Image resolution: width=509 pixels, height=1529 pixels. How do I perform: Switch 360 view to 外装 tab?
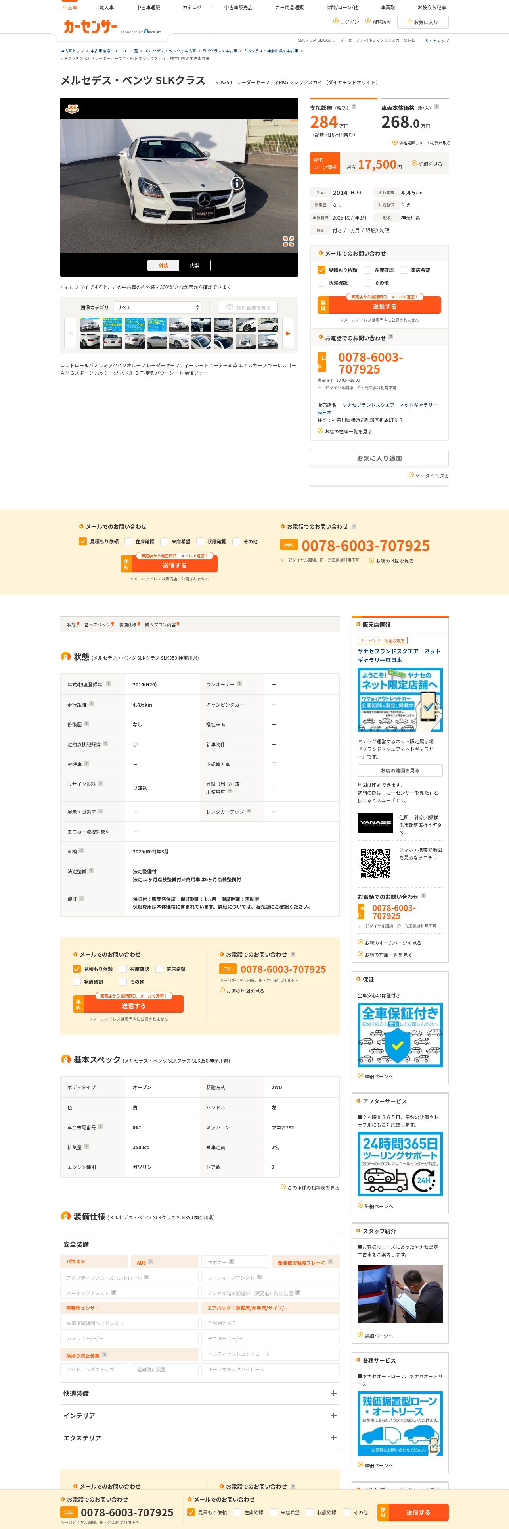[164, 265]
